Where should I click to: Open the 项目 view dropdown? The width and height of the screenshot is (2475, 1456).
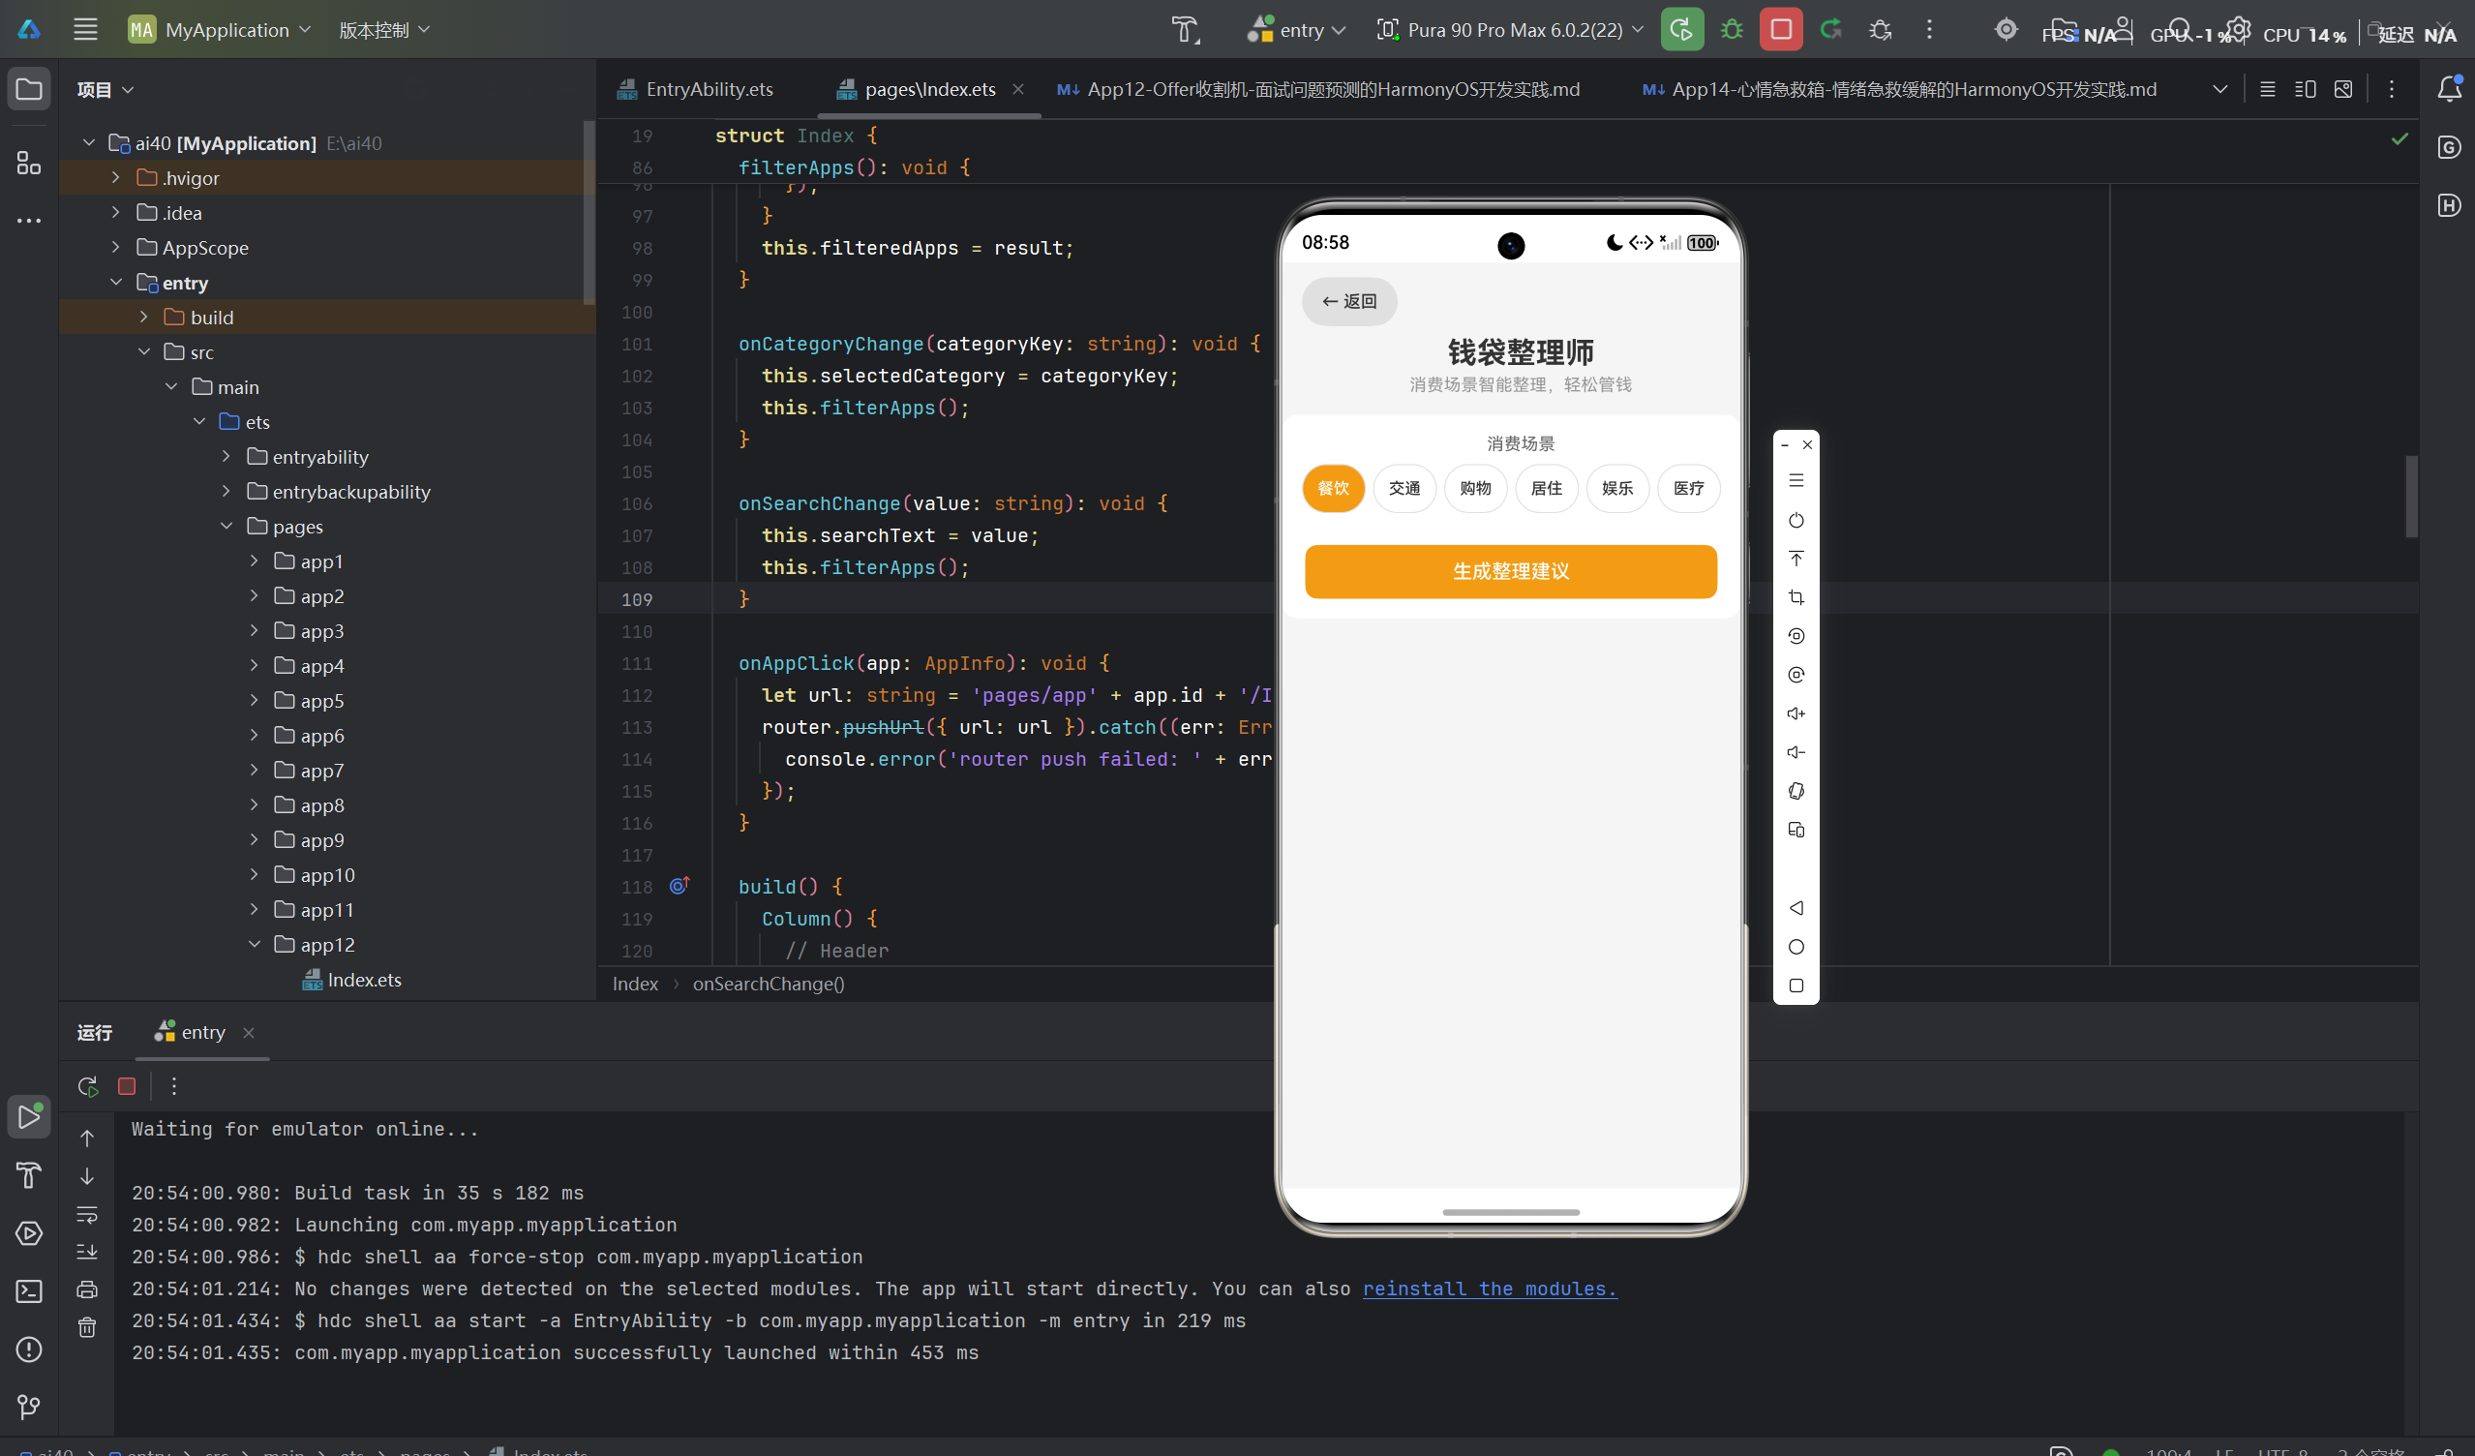click(x=106, y=89)
